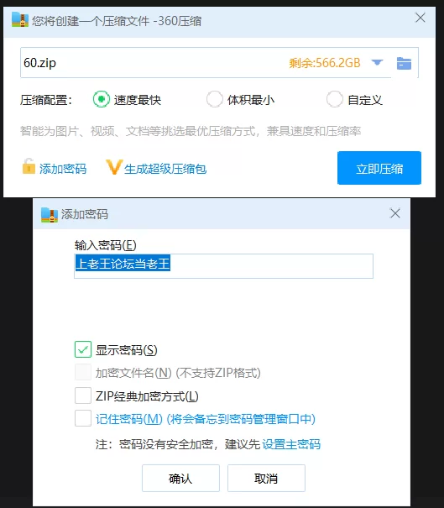Close the 添加密码 dialog with X
444x508 pixels.
(x=395, y=213)
